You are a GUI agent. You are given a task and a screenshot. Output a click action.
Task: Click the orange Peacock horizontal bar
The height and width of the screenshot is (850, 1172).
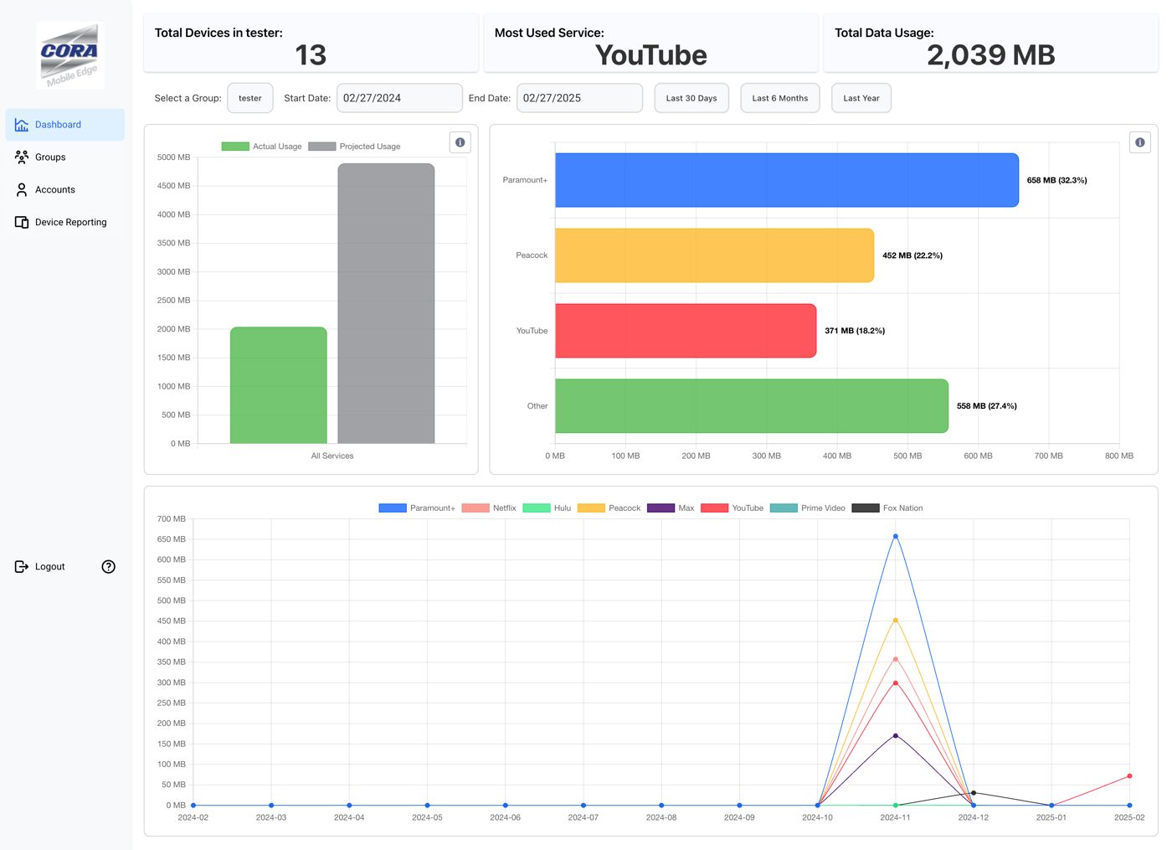pos(714,255)
